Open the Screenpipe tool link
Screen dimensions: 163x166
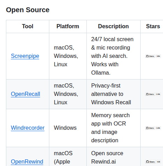click(25, 56)
